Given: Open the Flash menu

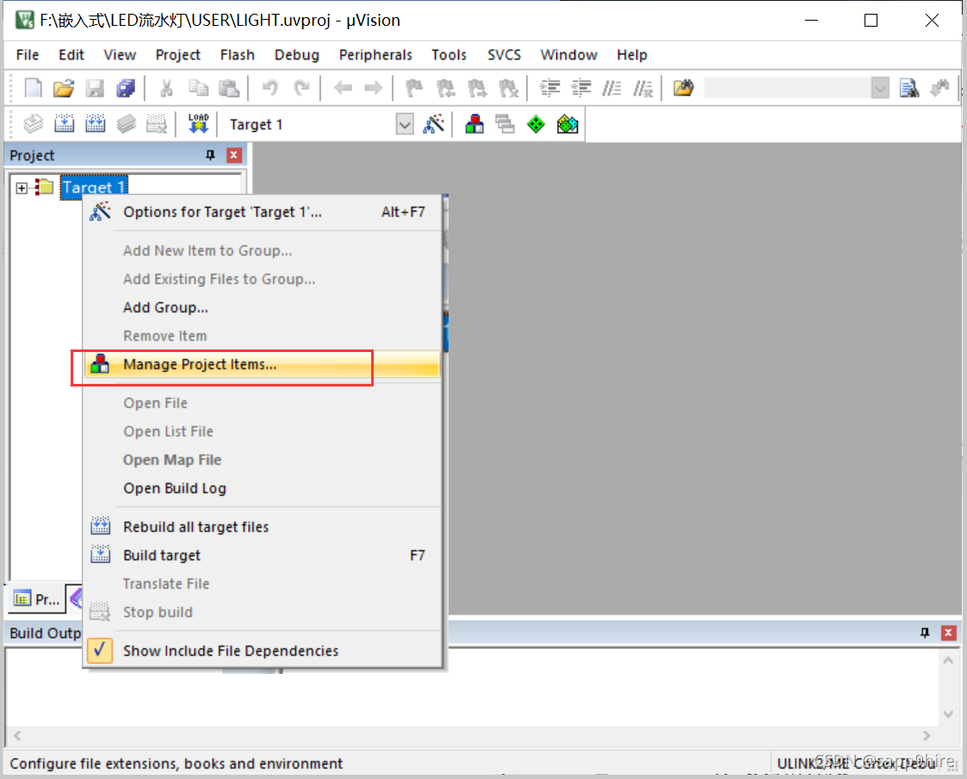Looking at the screenshot, I should (x=238, y=55).
